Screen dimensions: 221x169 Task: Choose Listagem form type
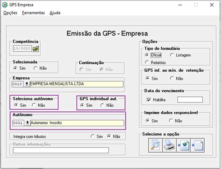tap(180, 55)
